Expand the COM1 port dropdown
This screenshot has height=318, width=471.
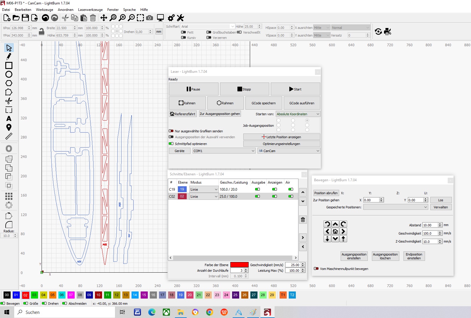(224, 151)
